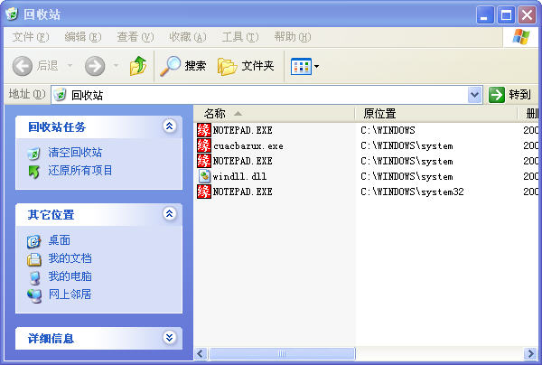Click the Empty Recycle Bin (清空回收站) icon
The height and width of the screenshot is (365, 542).
[33, 153]
